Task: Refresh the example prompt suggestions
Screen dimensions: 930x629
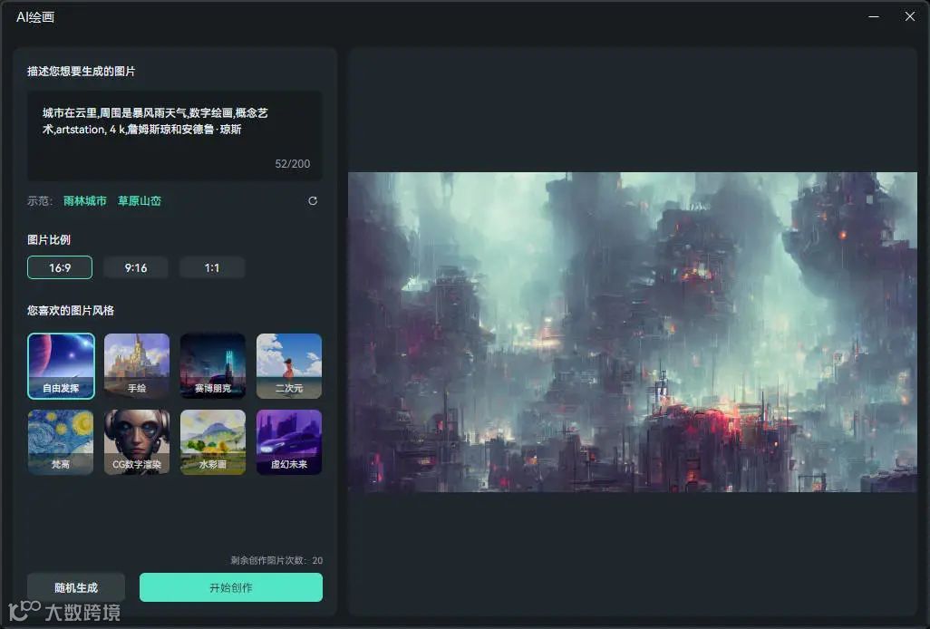Action: coord(313,201)
